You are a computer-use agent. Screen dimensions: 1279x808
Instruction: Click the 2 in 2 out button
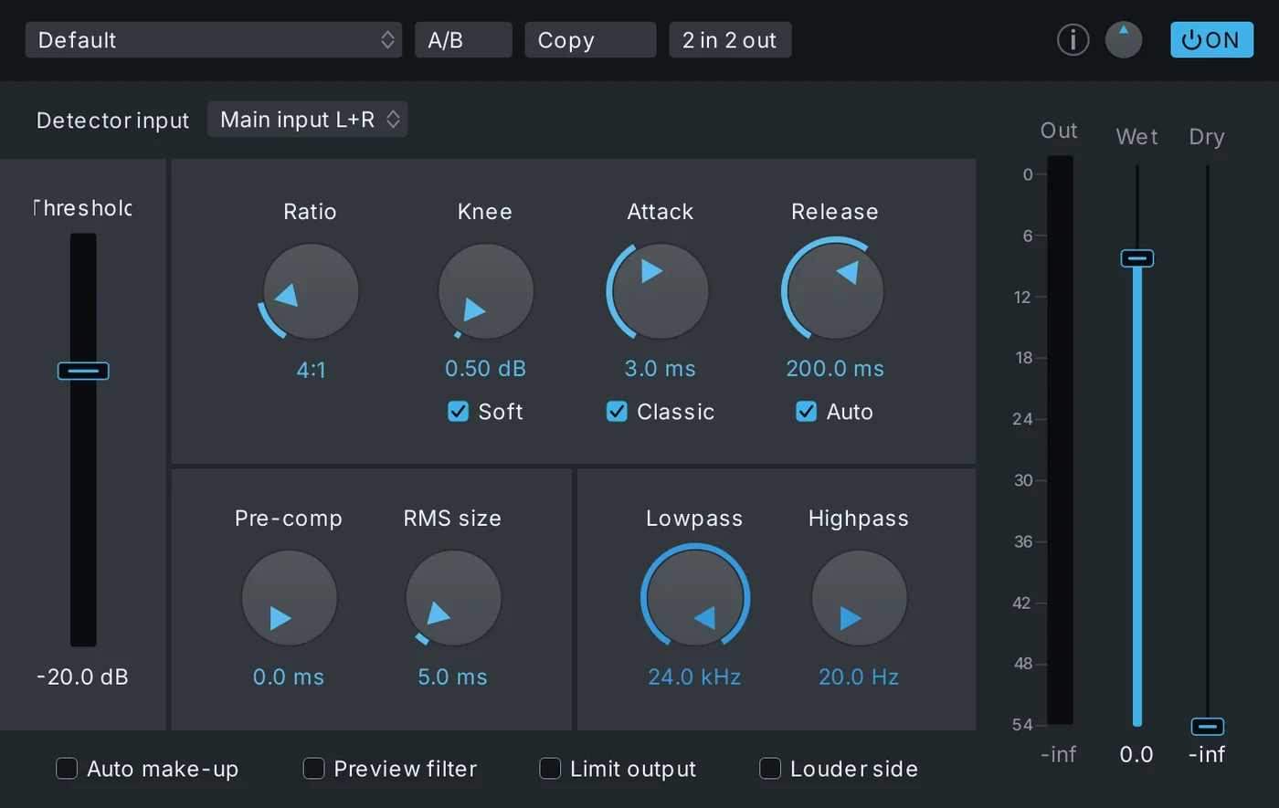[730, 40]
